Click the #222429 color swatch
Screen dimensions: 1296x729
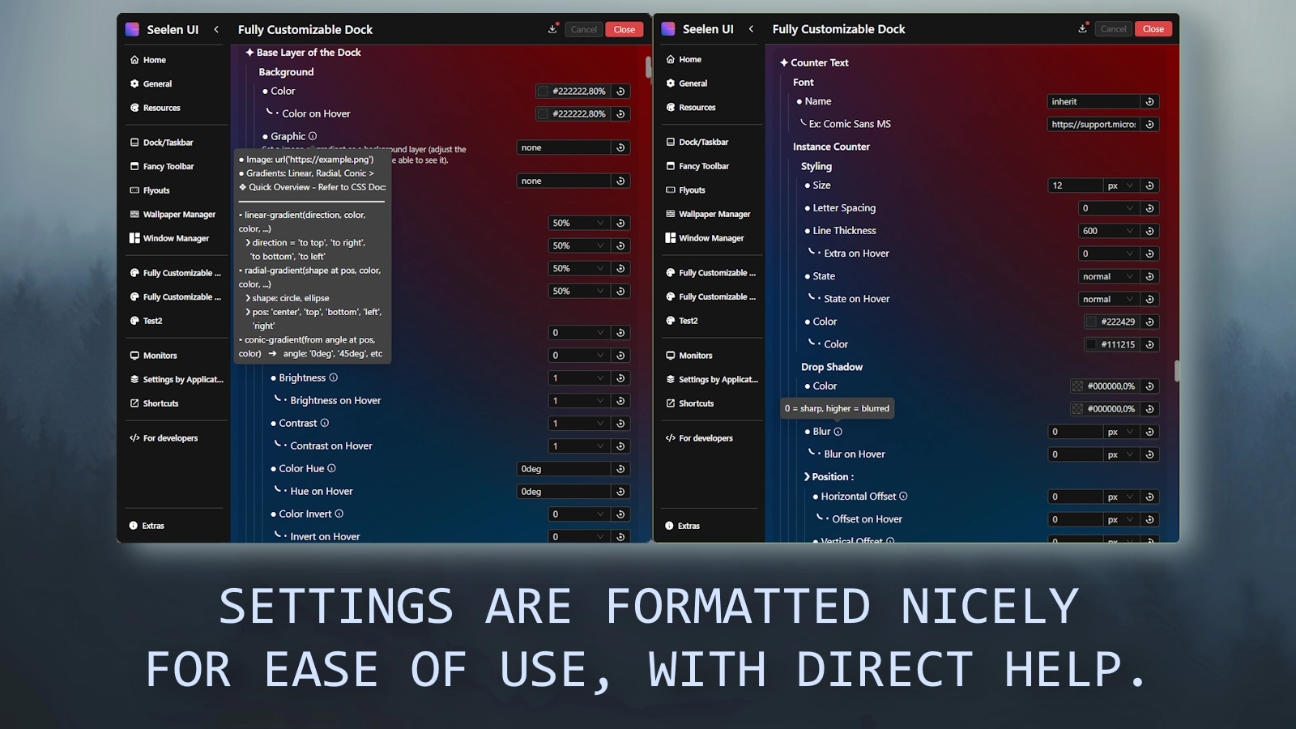[1091, 322]
